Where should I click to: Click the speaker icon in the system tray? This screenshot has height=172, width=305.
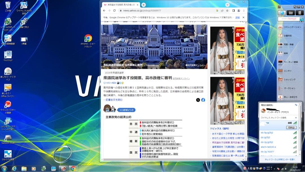click(x=286, y=169)
